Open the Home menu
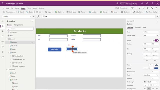The height and width of the screenshot is (90, 160). point(17,8)
